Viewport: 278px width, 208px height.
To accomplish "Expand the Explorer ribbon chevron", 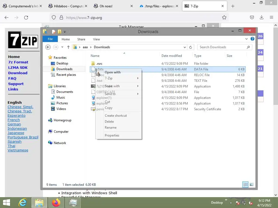I will click(247, 39).
